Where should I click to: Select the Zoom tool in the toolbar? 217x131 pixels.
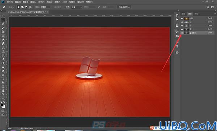(3, 94)
